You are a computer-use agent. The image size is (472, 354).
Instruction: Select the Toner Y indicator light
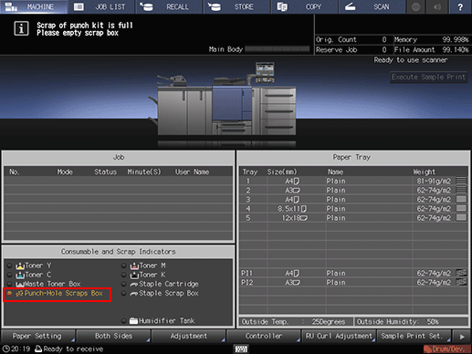[9, 265]
